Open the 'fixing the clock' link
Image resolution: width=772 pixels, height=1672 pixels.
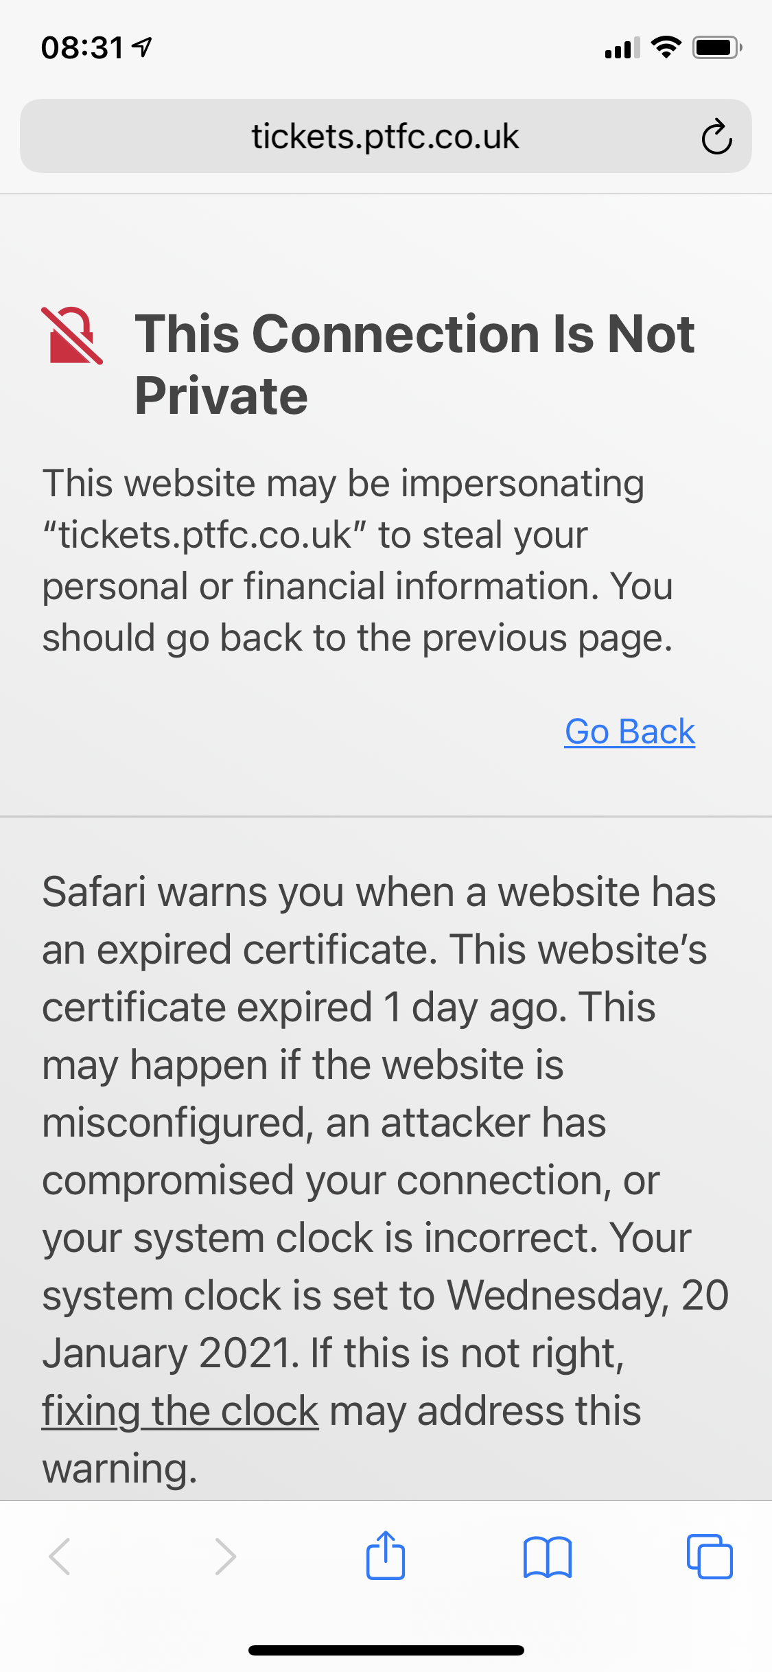coord(180,1411)
